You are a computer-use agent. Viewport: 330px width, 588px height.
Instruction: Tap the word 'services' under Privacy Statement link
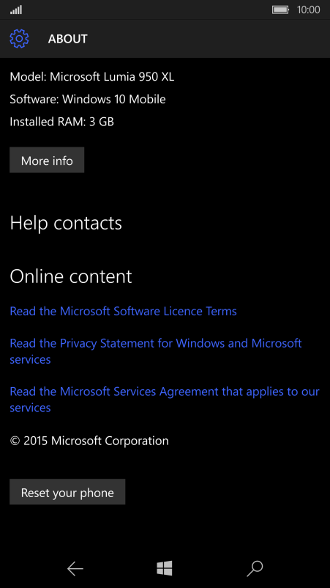pyautogui.click(x=30, y=360)
